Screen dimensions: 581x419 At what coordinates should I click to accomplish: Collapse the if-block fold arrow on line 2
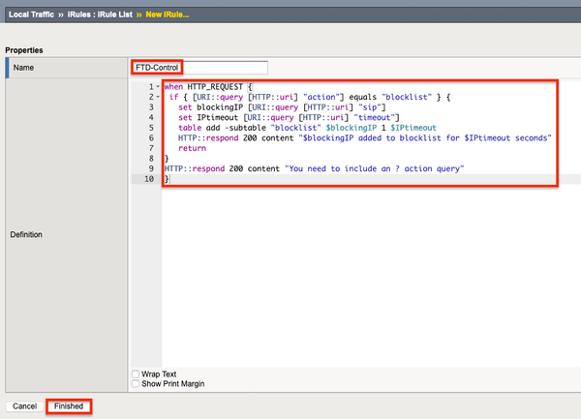156,98
